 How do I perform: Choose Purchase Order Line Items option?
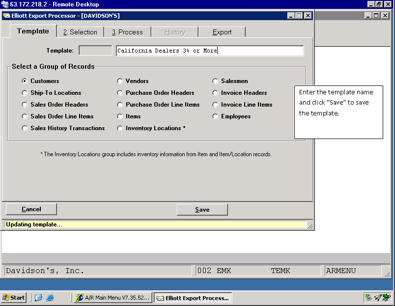pos(120,105)
